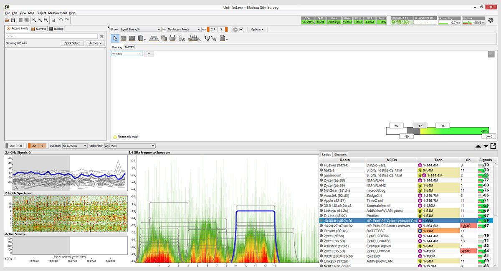Click the solid up arrow above Radios panel
This screenshot has height=271, width=501.
pyautogui.click(x=478, y=146)
